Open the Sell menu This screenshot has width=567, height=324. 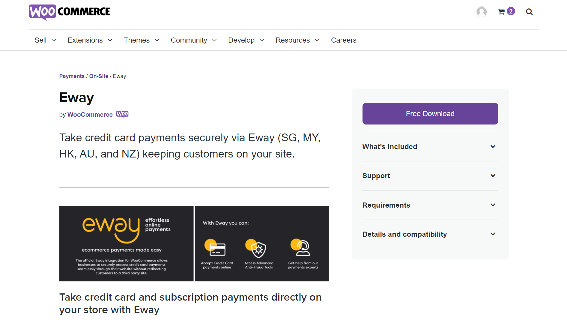tap(45, 40)
